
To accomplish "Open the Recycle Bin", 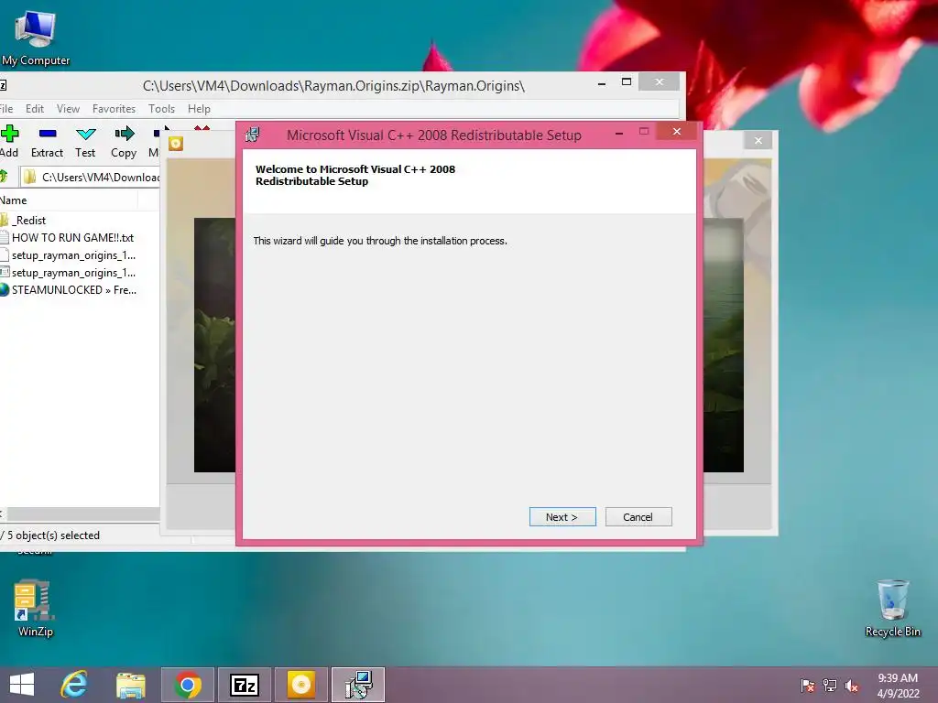I will click(x=892, y=608).
